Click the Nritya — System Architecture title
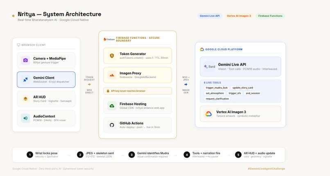 point(59,14)
